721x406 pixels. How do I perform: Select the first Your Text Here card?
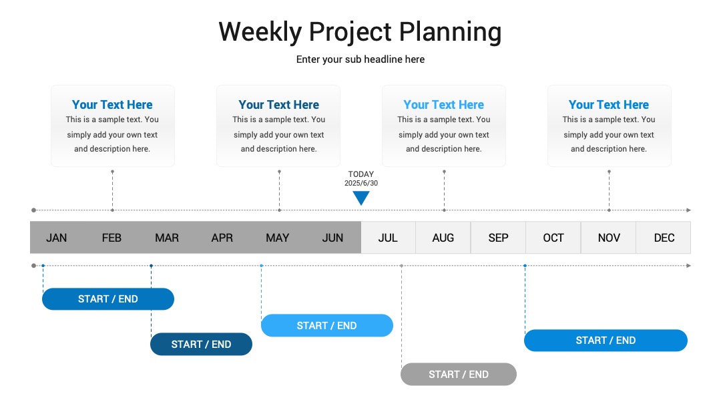[x=113, y=126]
